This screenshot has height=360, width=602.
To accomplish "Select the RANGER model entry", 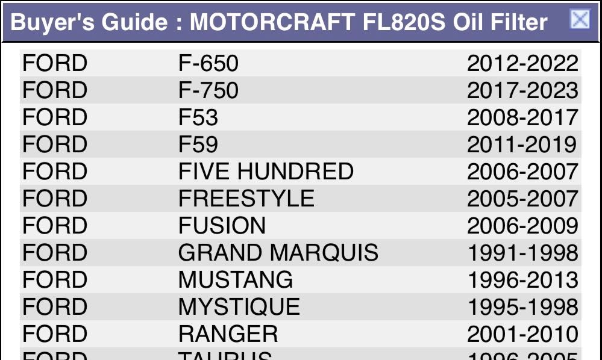I will click(228, 334).
